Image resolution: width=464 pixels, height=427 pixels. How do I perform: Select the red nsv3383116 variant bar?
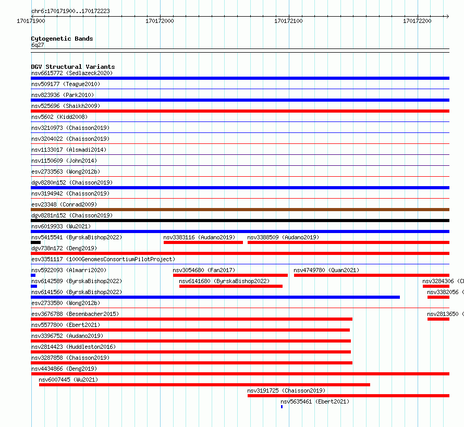203,242
